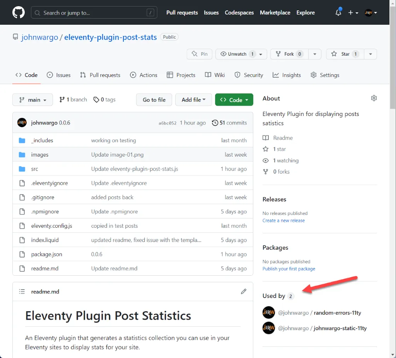The width and height of the screenshot is (396, 358).
Task: Switch to the Insights tab
Action: [287, 75]
